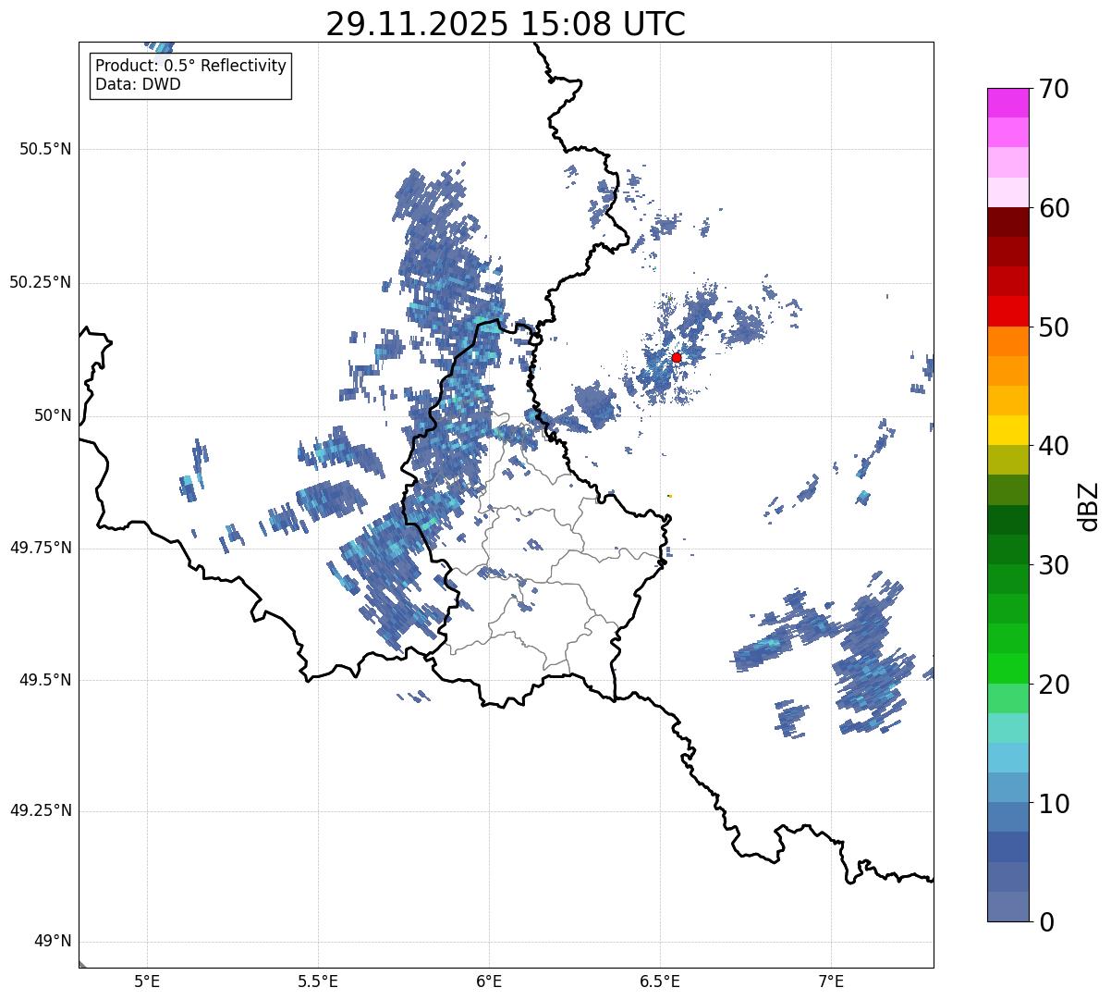Click the 50°N latitude label

53,415
